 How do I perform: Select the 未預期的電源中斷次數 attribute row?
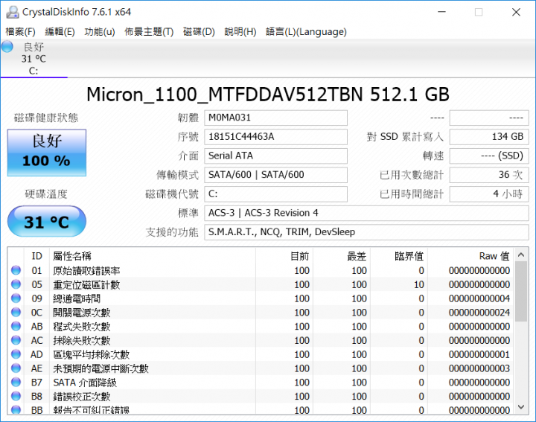click(x=260, y=368)
